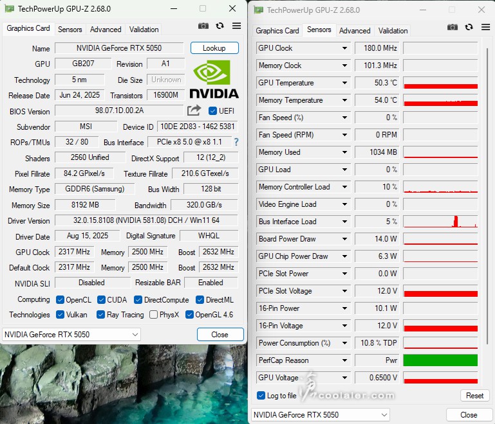Click the Driver Version field

pyautogui.click(x=146, y=220)
